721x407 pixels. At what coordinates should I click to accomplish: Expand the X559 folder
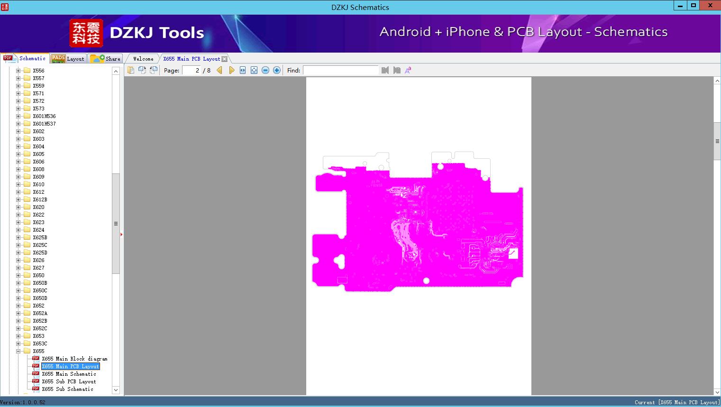(x=18, y=86)
